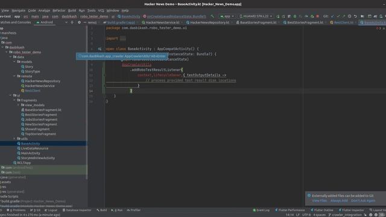The width and height of the screenshot is (386, 217).
Task: Open the run configuration 'app' dropdown
Action: (x=227, y=16)
